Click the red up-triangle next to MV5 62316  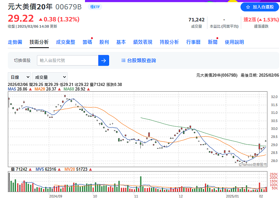pos(59,169)
